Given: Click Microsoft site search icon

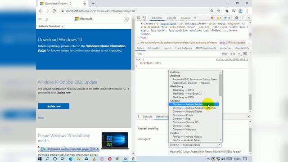Looking at the screenshot, I should 47,19.
